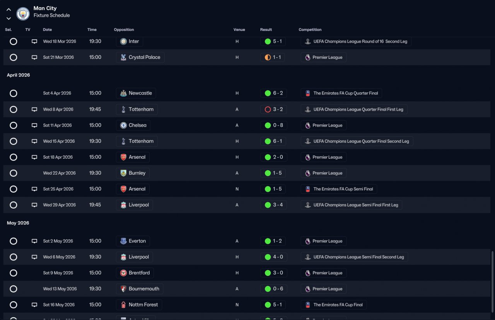
Task: Click the Sel. column header
Action: click(9, 30)
